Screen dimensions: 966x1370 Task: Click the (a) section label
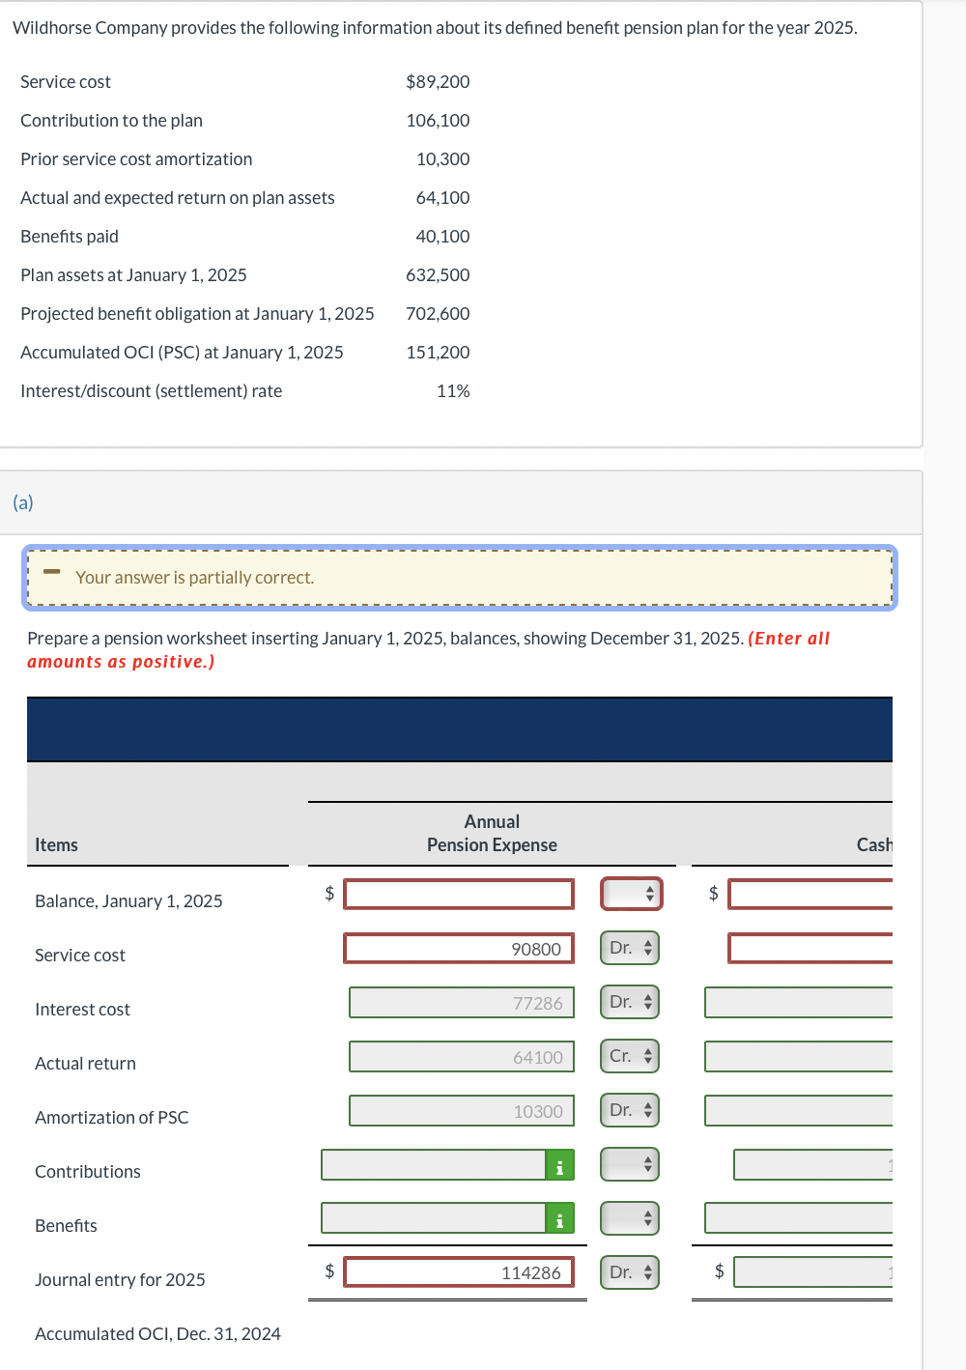23,502
